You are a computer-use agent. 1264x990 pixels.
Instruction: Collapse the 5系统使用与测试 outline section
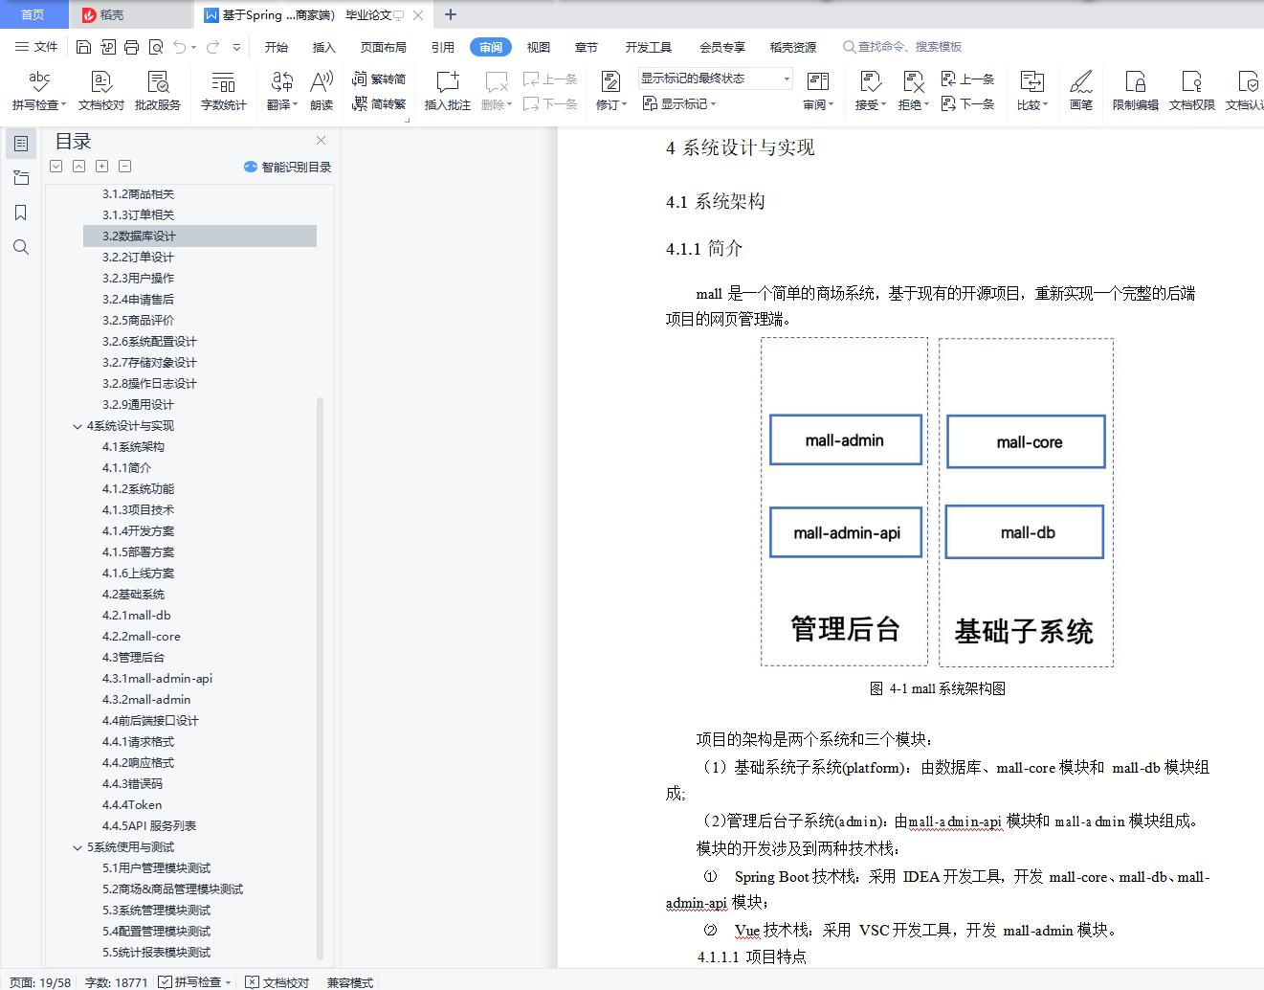pyautogui.click(x=78, y=847)
